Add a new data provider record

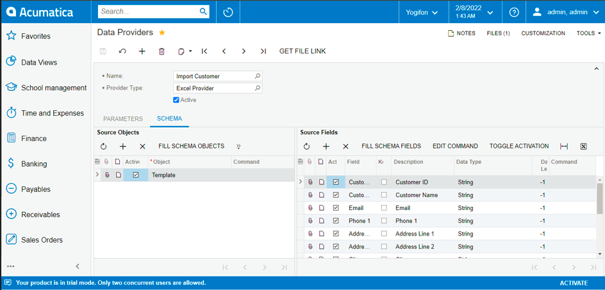(x=142, y=51)
